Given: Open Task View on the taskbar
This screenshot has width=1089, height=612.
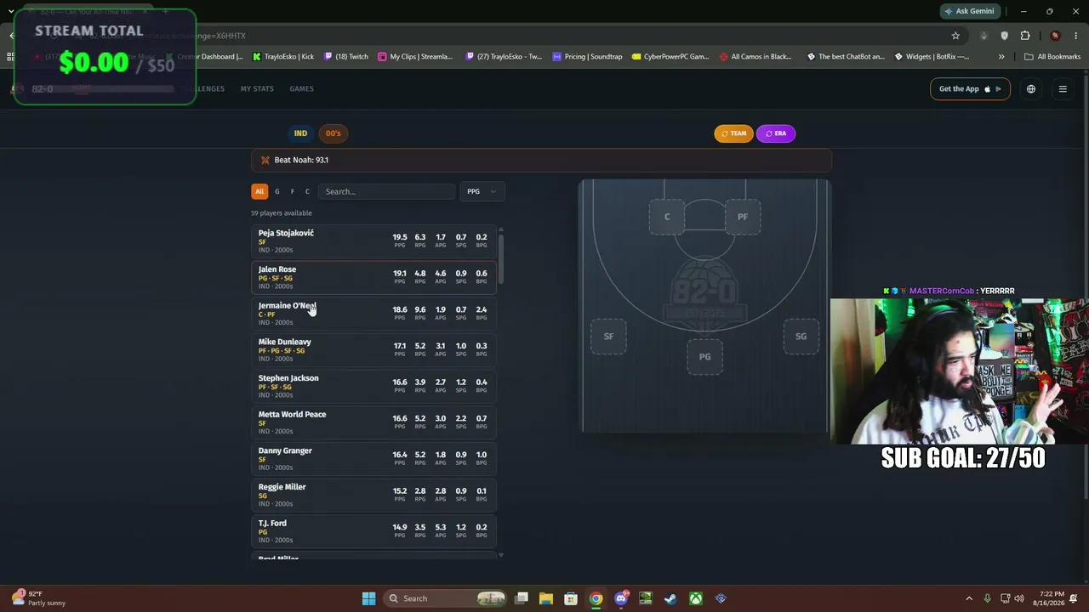Looking at the screenshot, I should point(522,598).
